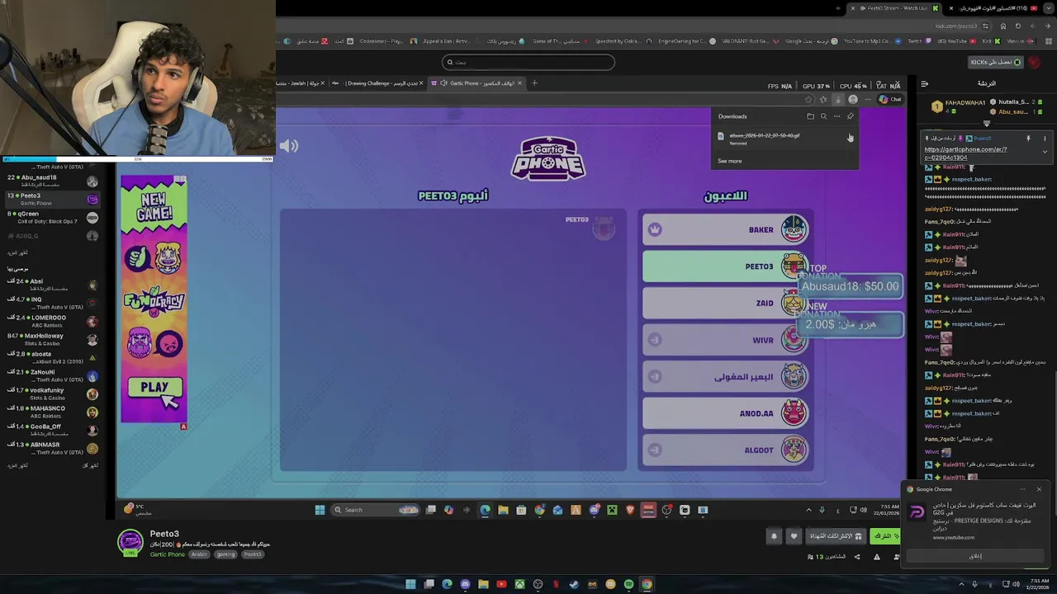Image resolution: width=1057 pixels, height=594 pixels.
Task: Click the Funocracy PLAY ad button
Action: coord(154,387)
